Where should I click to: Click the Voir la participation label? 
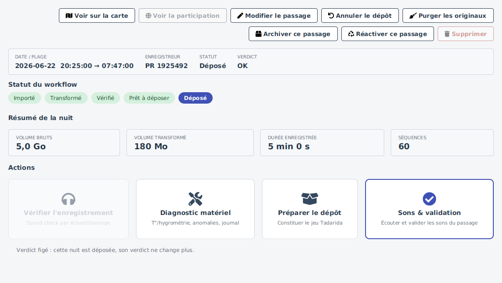186,16
